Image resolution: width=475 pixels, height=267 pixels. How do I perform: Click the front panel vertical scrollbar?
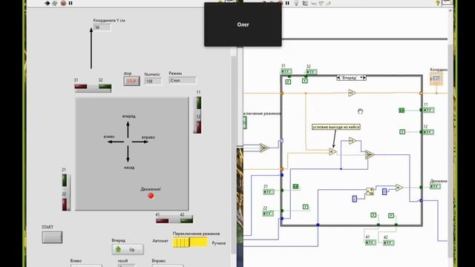click(234, 154)
